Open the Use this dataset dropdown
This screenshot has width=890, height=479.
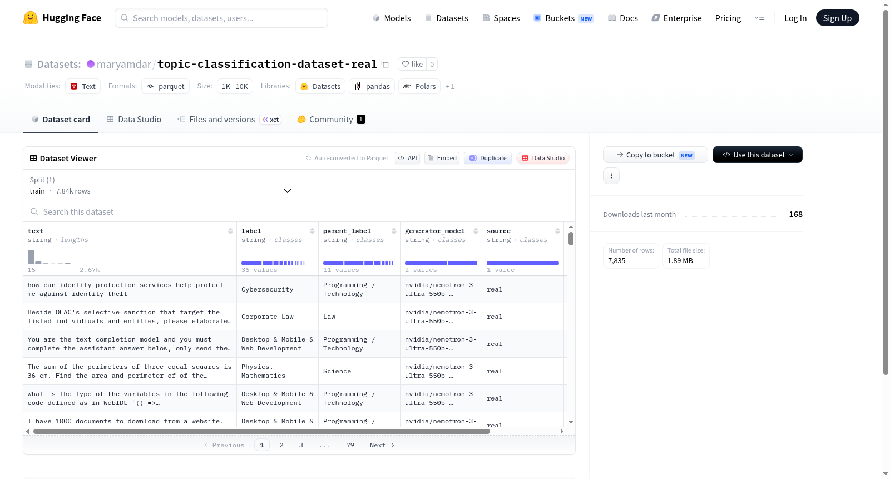tap(757, 155)
